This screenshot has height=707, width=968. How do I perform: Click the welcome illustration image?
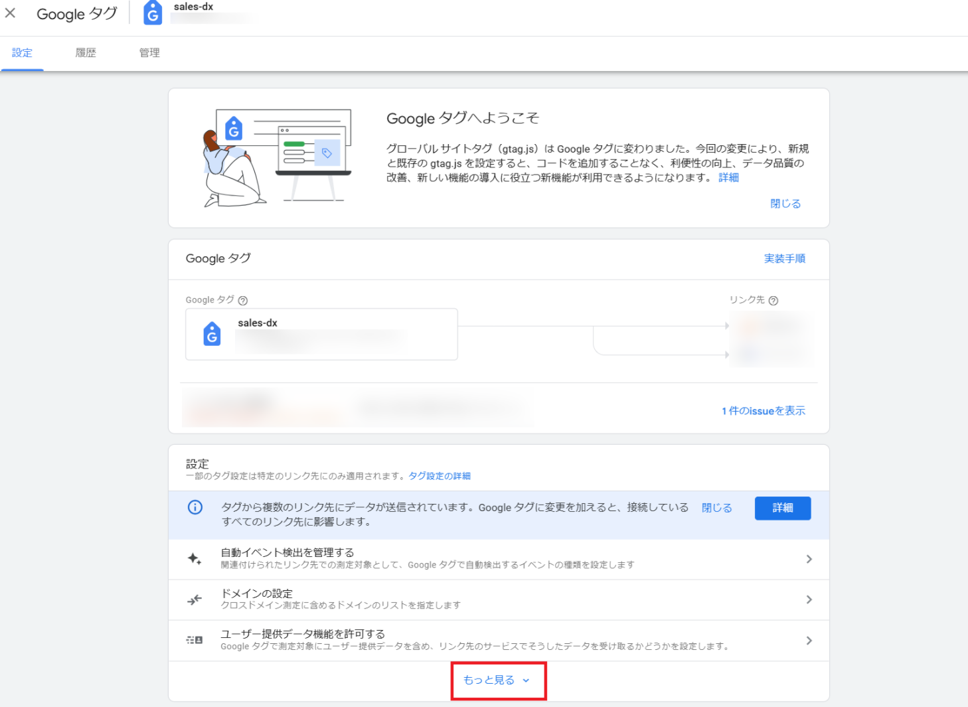(x=277, y=158)
